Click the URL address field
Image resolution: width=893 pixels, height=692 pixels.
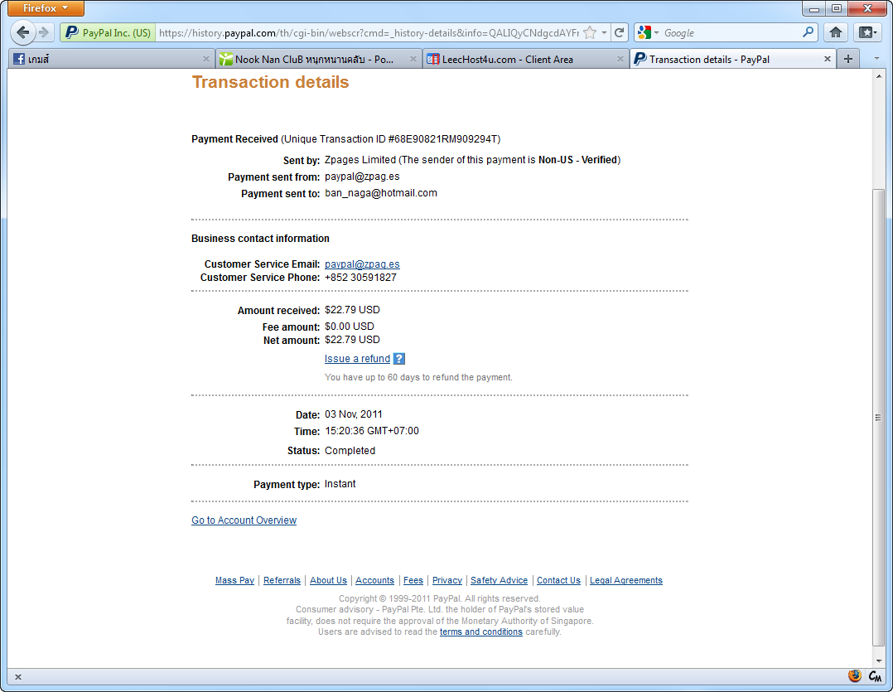click(368, 33)
